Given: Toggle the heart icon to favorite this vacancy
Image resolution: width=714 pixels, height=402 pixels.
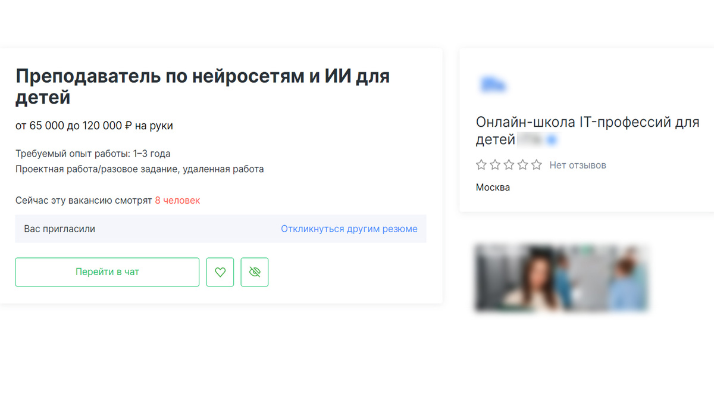Looking at the screenshot, I should click(x=220, y=272).
